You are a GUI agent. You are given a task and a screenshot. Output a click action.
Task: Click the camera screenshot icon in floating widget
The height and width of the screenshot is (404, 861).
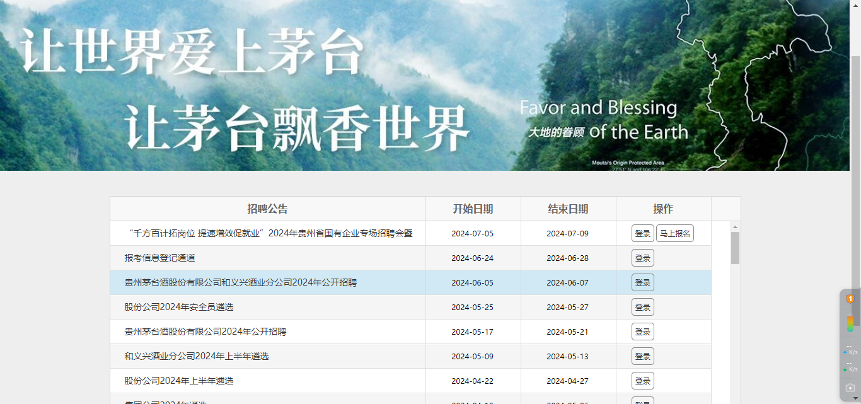coord(850,388)
